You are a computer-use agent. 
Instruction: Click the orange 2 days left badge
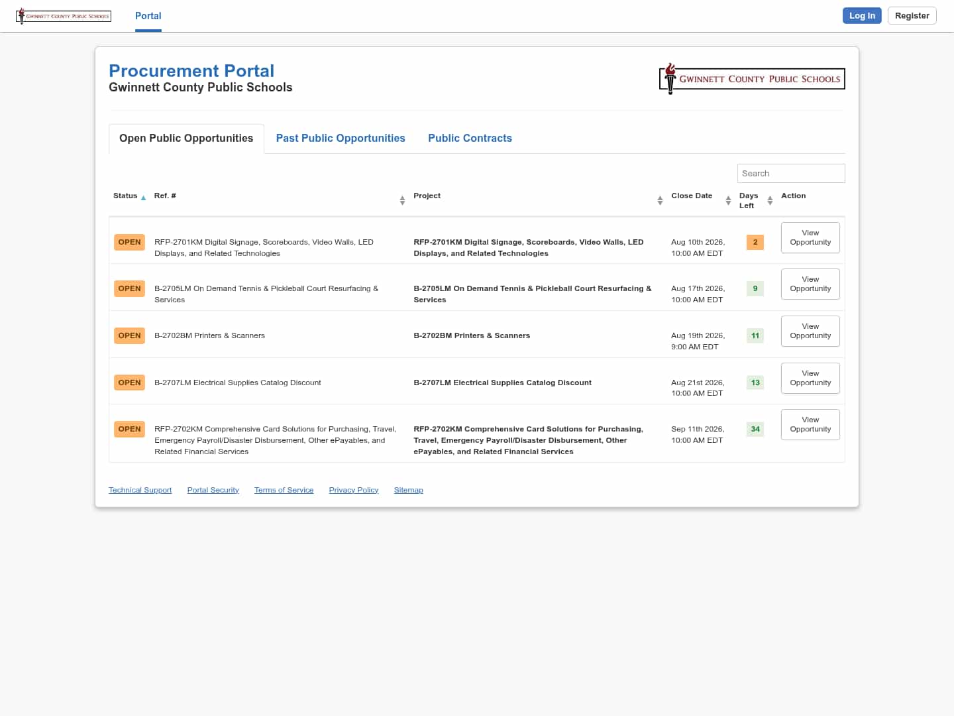coord(755,242)
